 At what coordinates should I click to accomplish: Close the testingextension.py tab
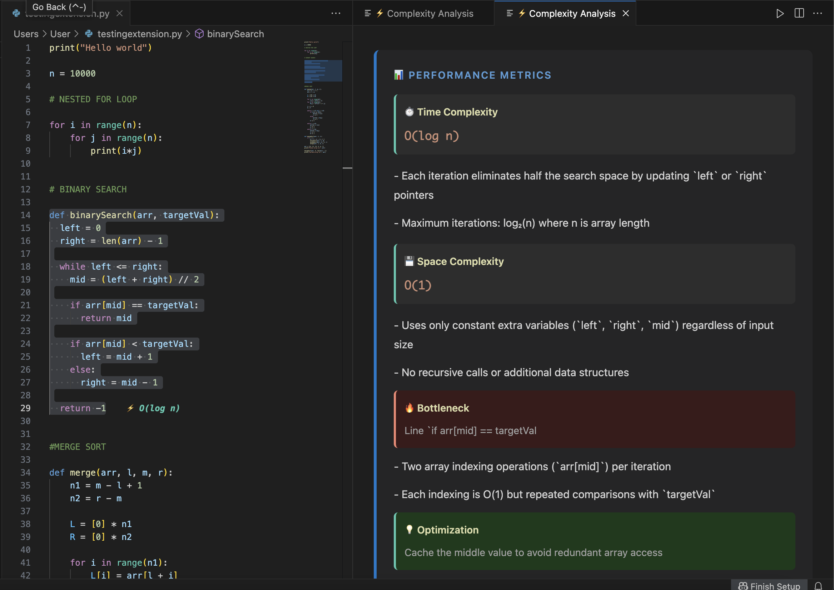(119, 14)
